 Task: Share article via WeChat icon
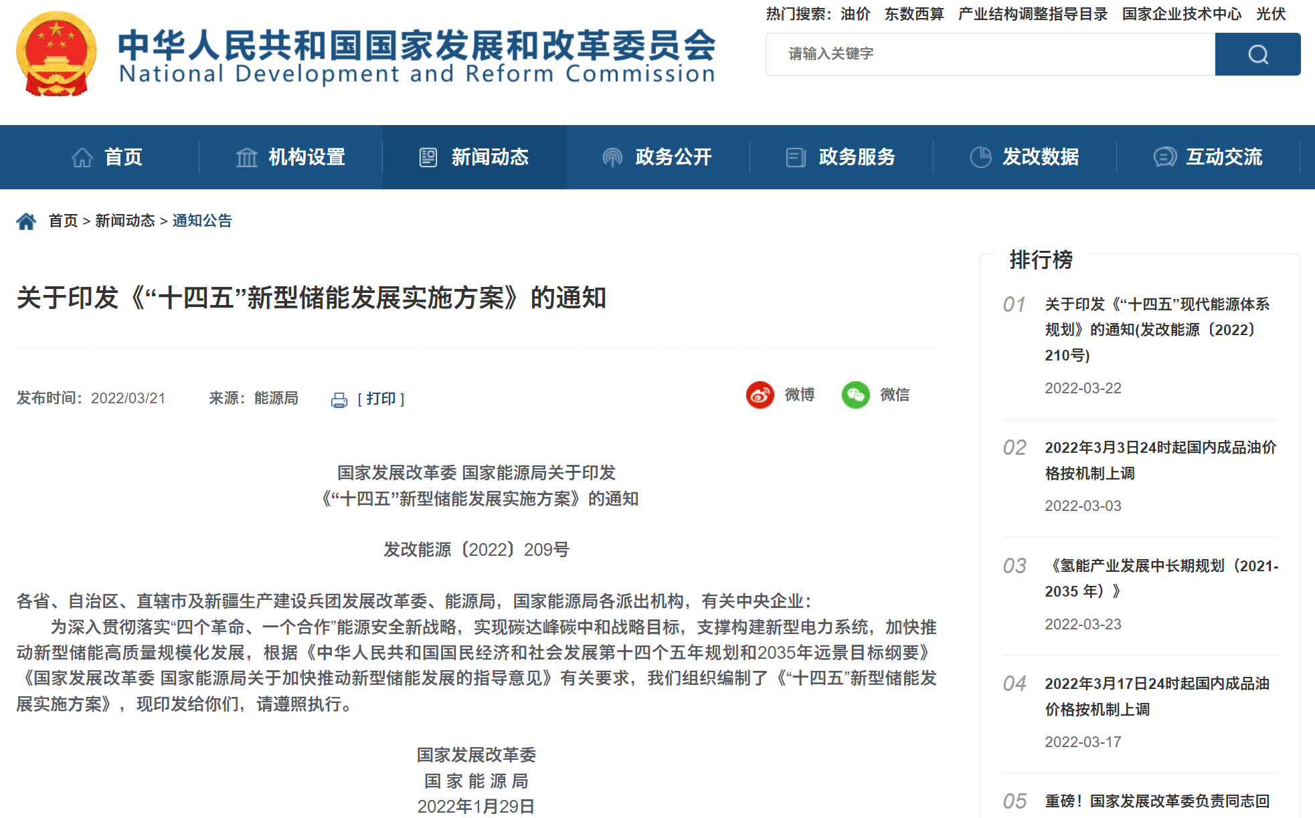click(x=855, y=395)
